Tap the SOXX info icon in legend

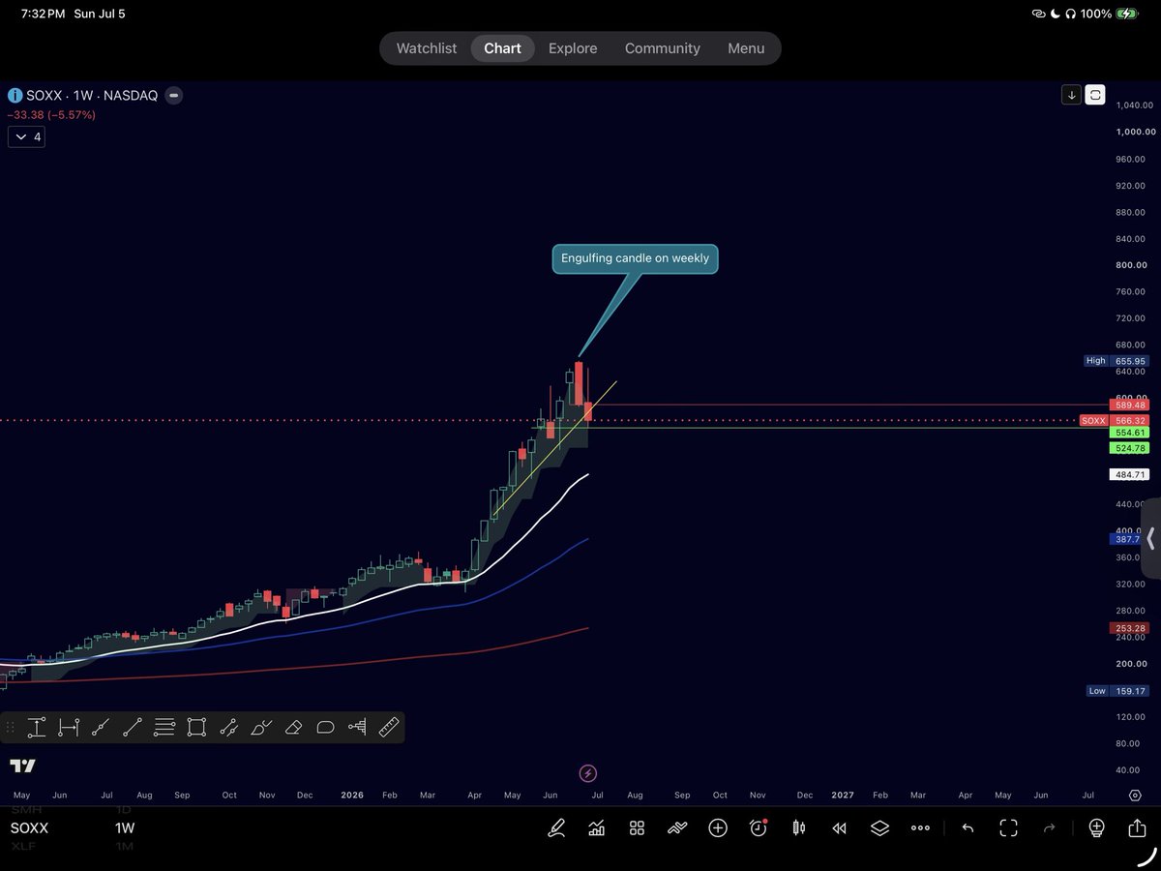[x=15, y=95]
